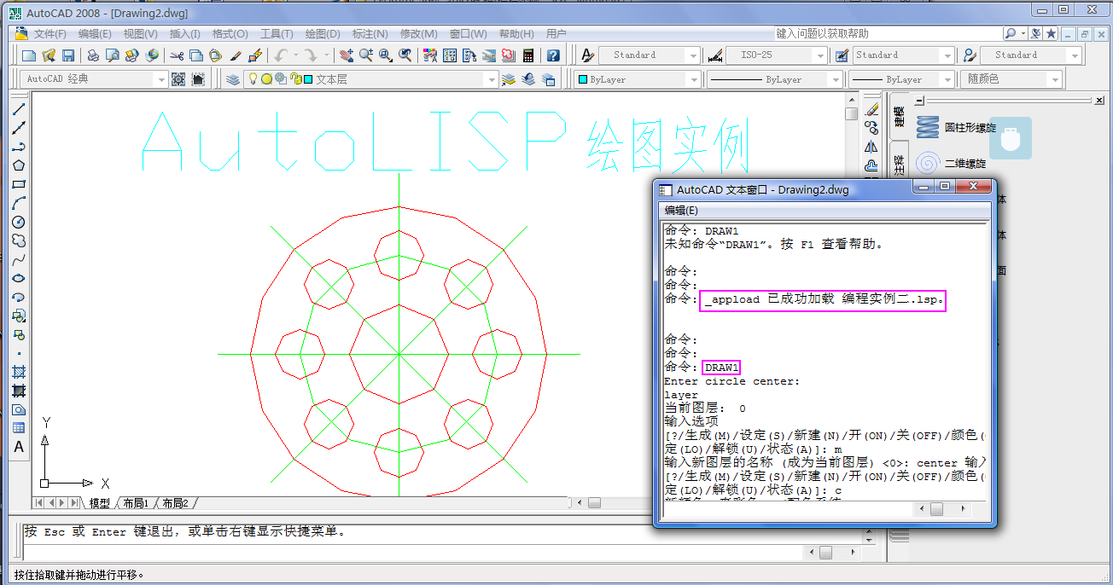This screenshot has width=1113, height=585.
Task: Switch to the 布局1 tab
Action: [x=136, y=503]
